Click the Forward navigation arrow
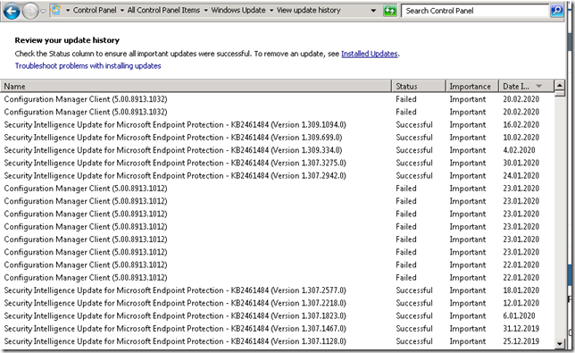 click(x=30, y=12)
